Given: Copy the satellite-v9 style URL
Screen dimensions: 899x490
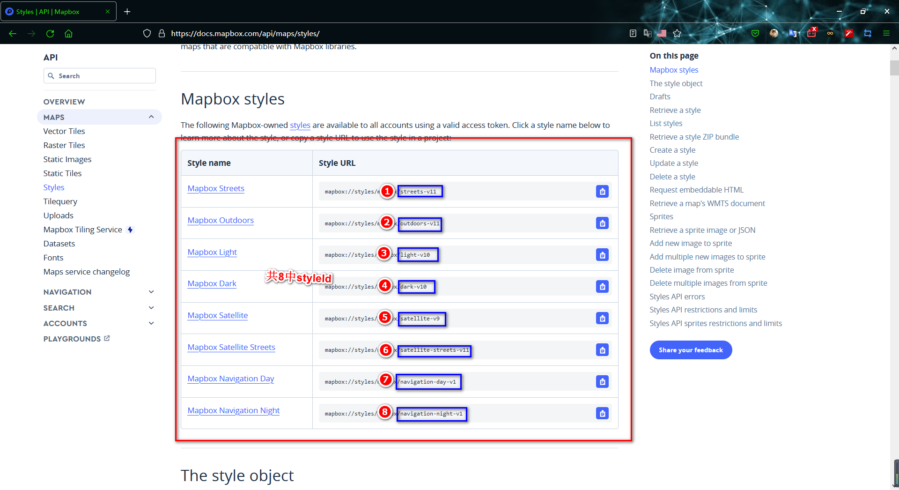Looking at the screenshot, I should (602, 318).
